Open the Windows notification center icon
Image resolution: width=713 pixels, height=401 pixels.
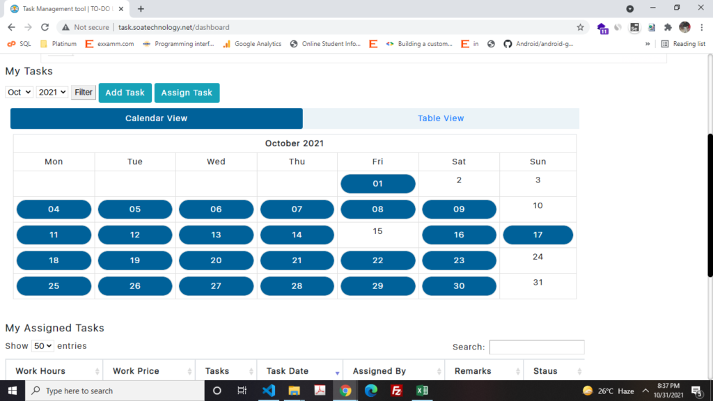pos(696,391)
